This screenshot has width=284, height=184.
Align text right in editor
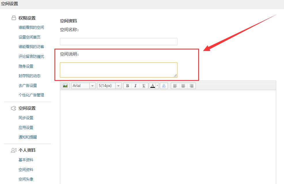pyautogui.click(x=192, y=86)
